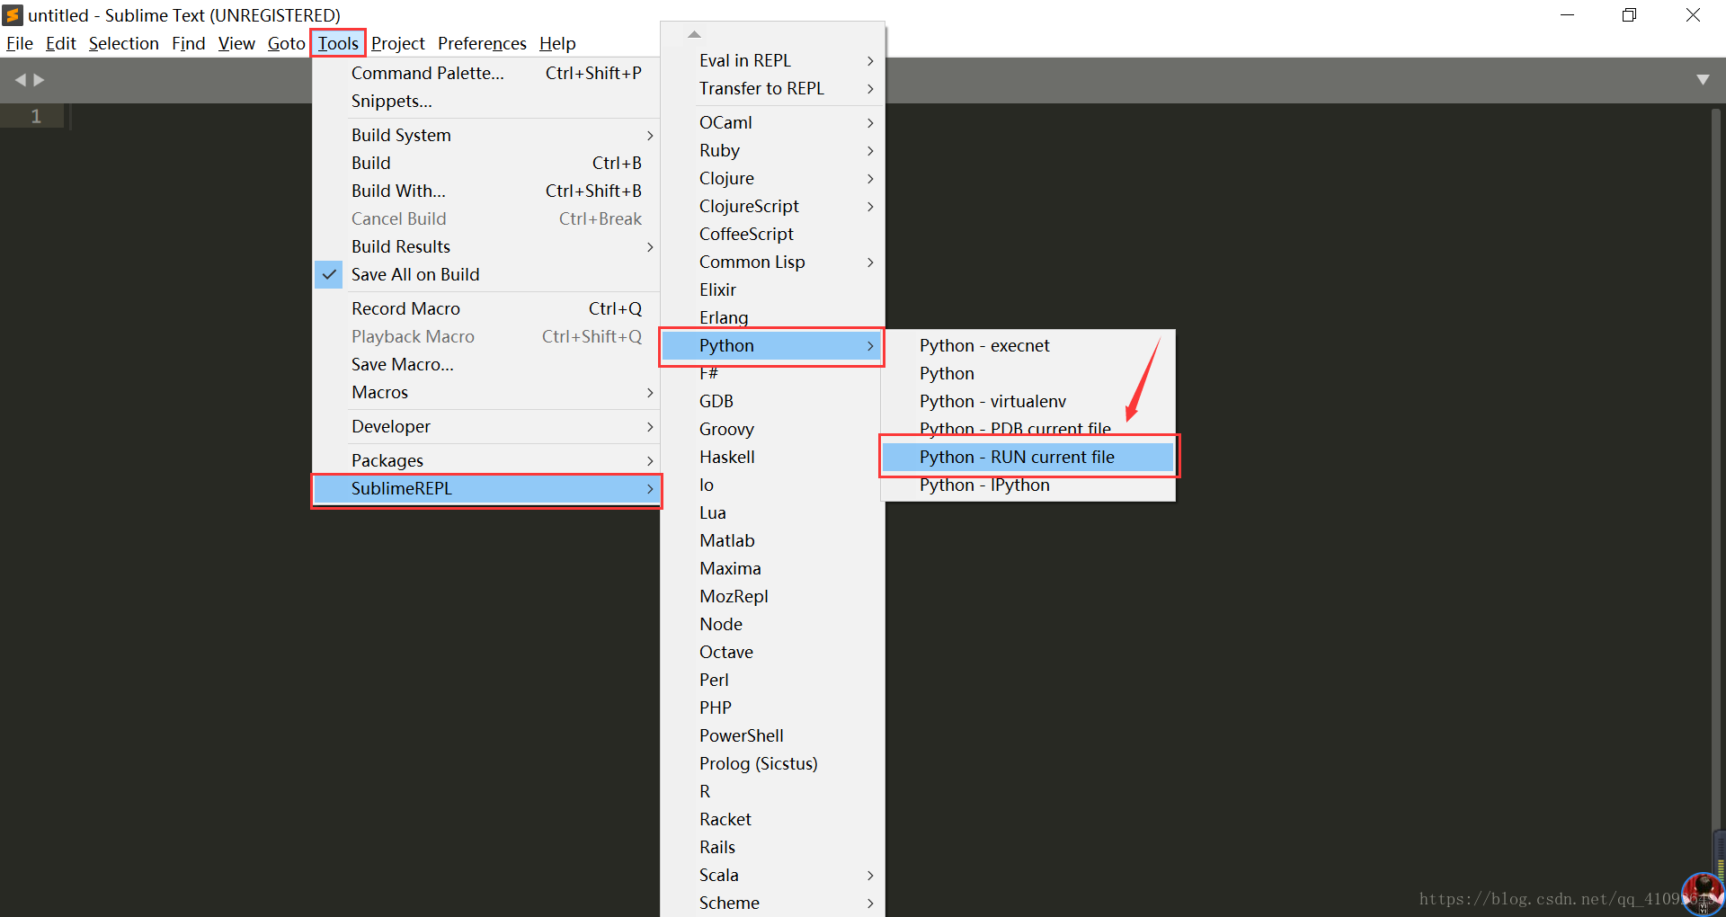Run Build from Tools menu

coord(486,163)
